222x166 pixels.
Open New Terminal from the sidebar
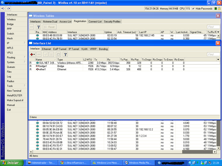[x=14, y=91]
